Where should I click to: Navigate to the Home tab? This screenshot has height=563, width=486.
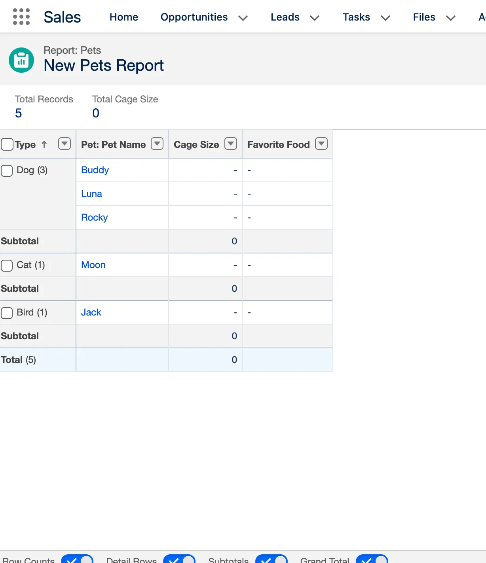pyautogui.click(x=123, y=17)
